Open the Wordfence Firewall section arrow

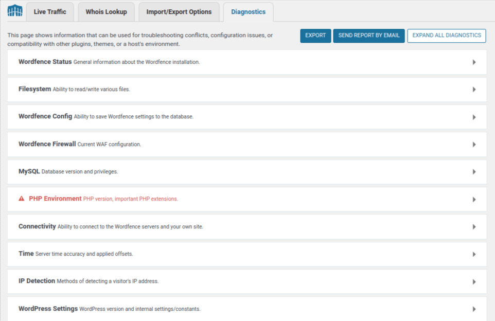pos(474,145)
